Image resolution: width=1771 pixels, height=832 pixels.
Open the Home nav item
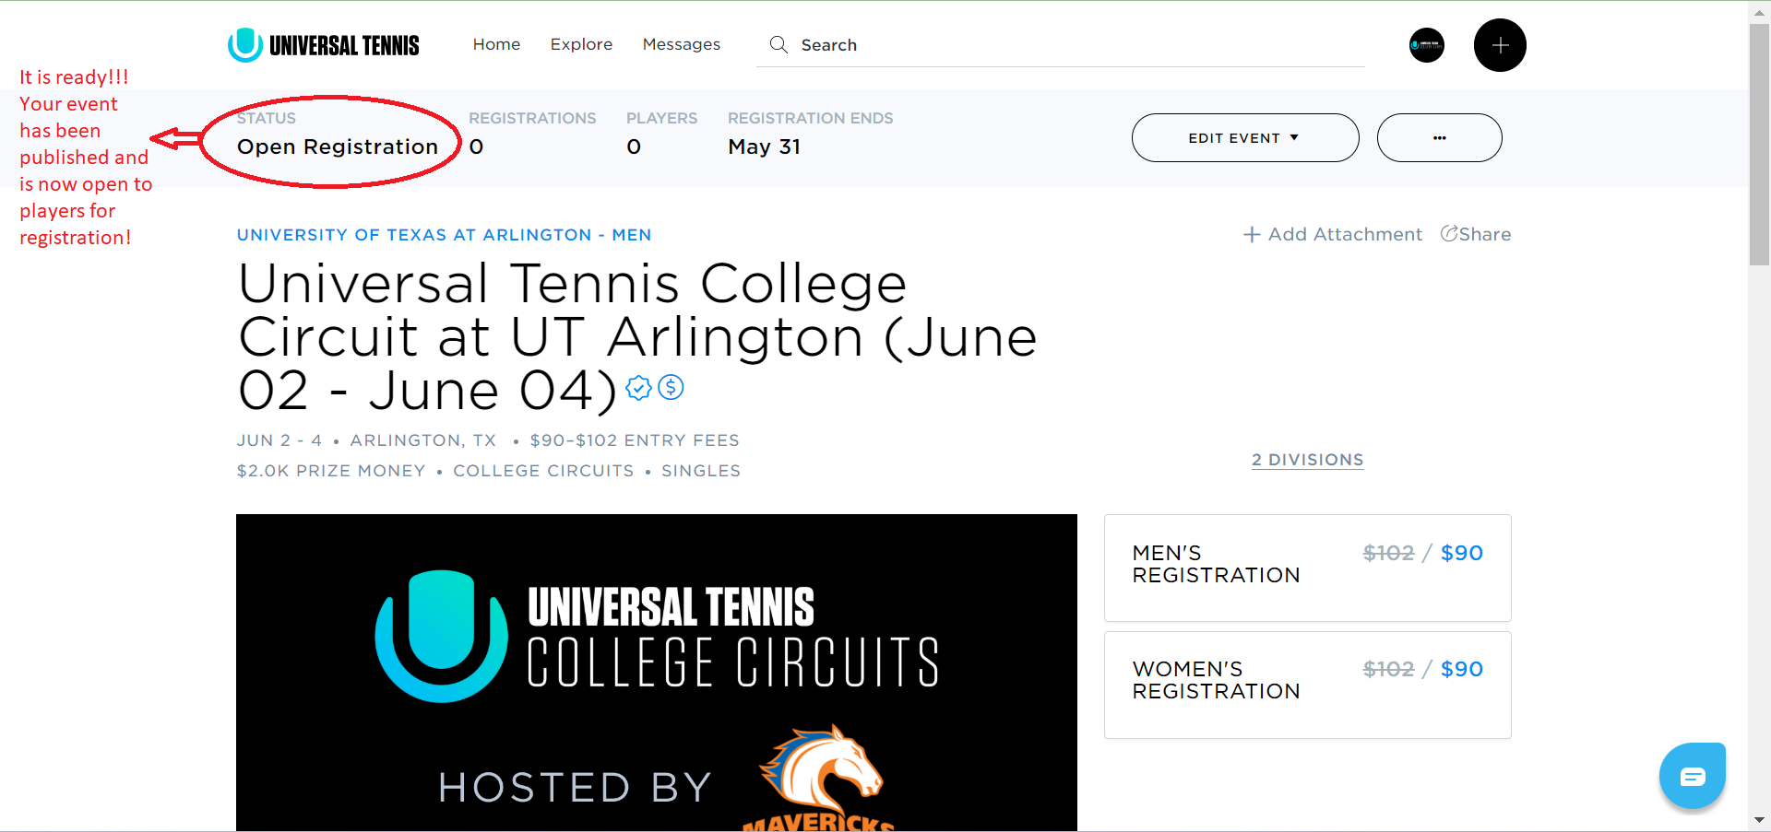[496, 44]
